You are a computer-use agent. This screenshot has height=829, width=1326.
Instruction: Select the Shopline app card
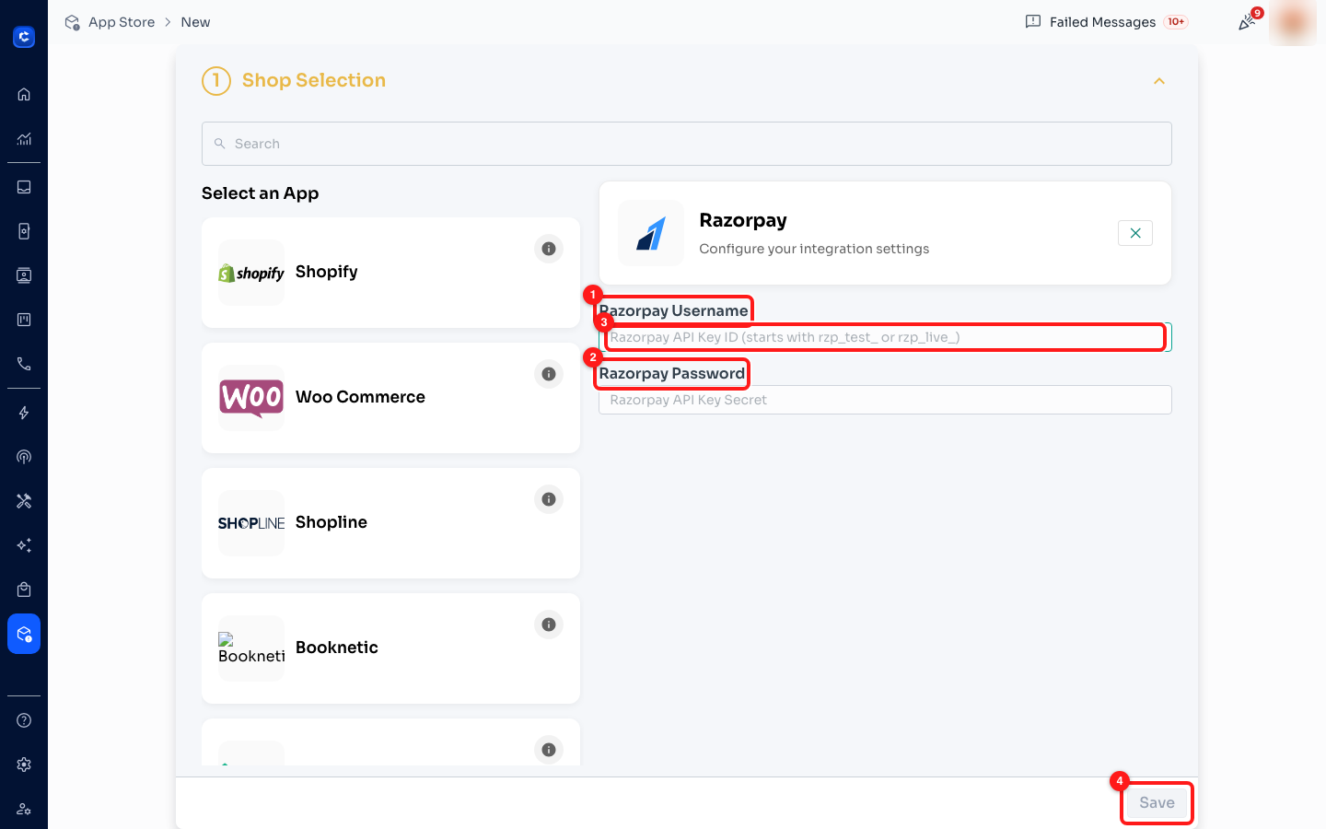pyautogui.click(x=390, y=523)
